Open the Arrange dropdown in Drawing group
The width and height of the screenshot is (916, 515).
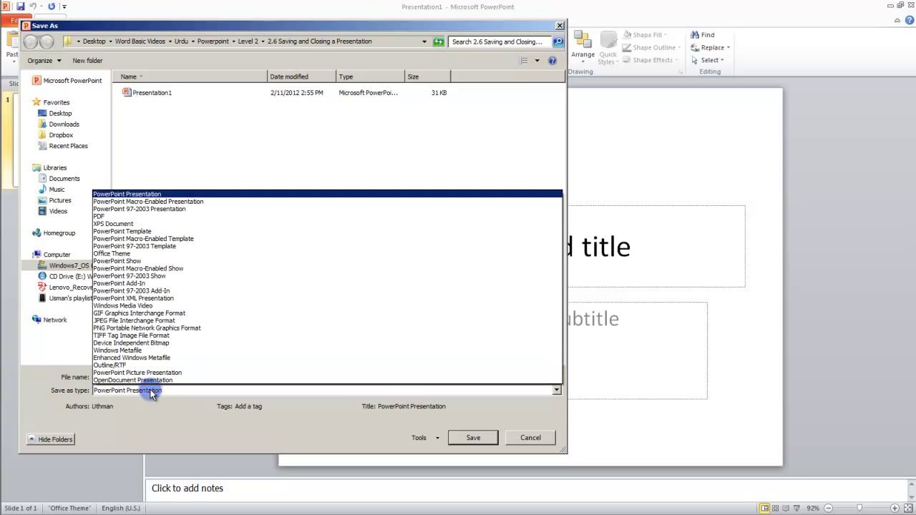click(x=583, y=47)
